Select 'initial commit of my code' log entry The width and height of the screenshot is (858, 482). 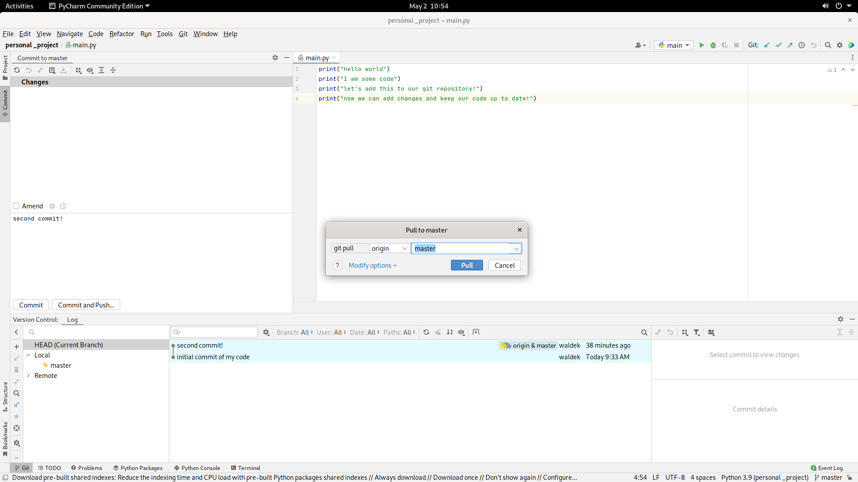(x=410, y=357)
